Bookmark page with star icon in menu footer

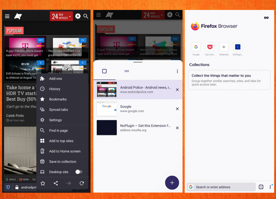click(43, 183)
